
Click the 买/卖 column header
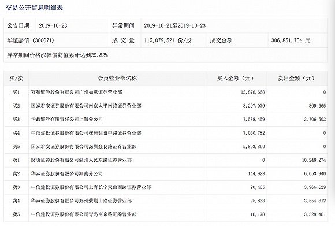point(16,78)
